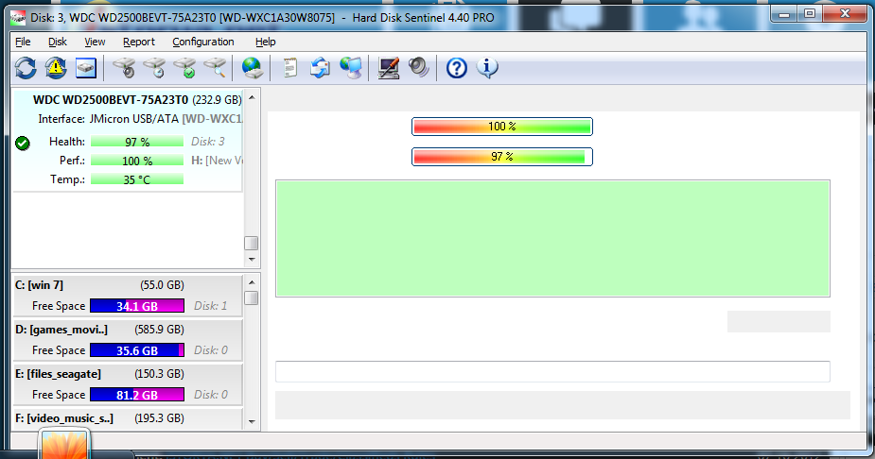Click the wide green text area panel

552,238
